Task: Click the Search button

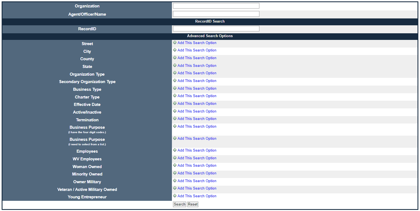Action: (x=179, y=204)
